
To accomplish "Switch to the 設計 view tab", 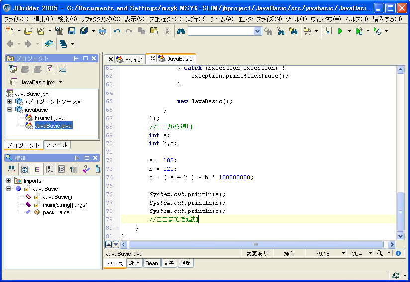I will point(134,263).
